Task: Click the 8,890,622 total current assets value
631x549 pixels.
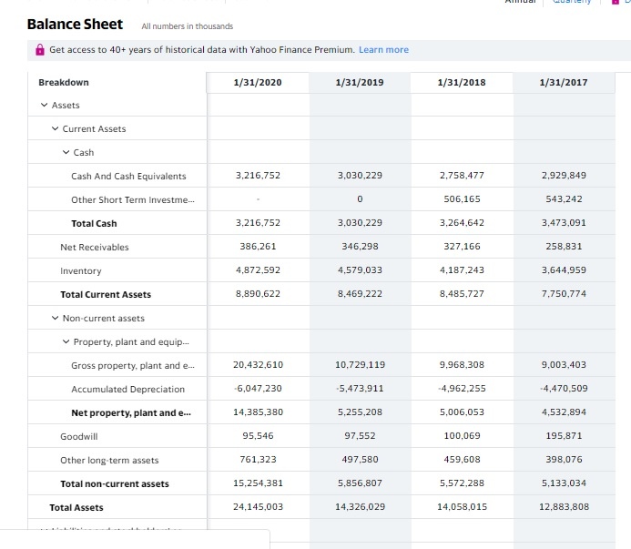Action: click(258, 294)
